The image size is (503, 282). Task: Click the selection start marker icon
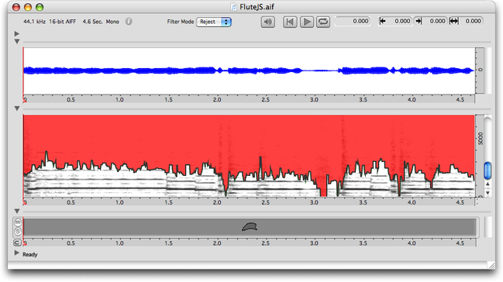(x=382, y=21)
